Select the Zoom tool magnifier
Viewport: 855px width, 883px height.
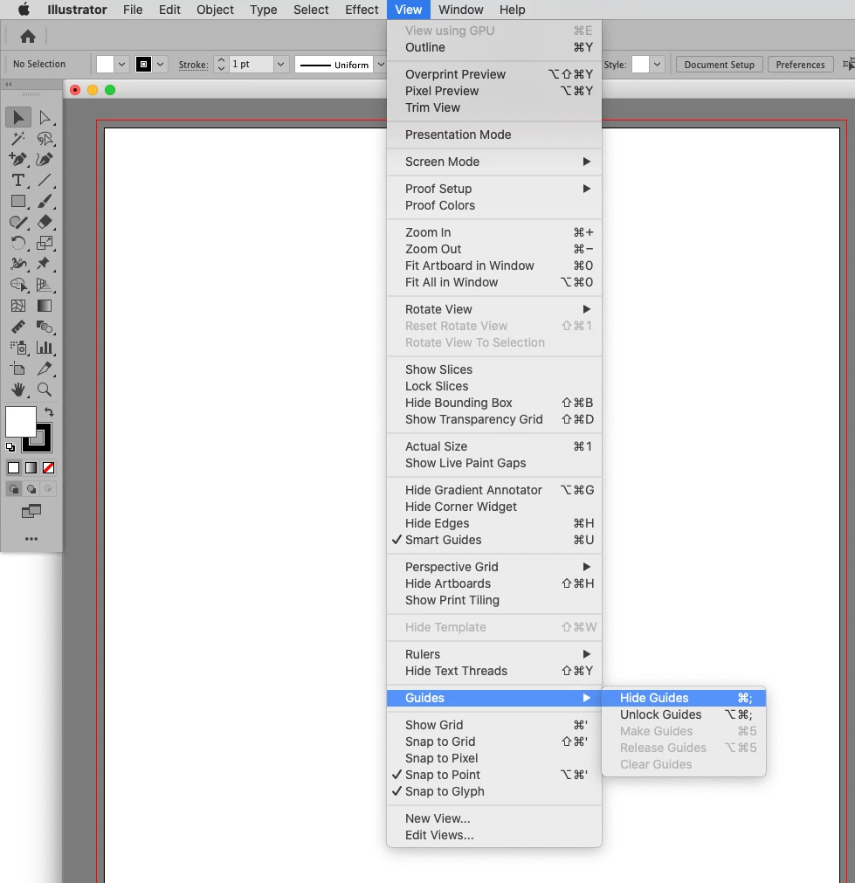45,390
